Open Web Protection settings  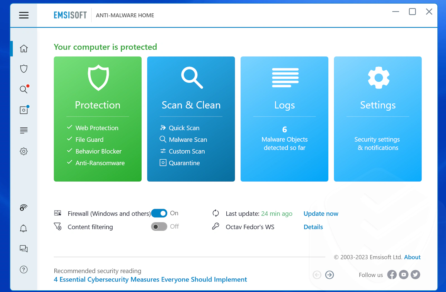(x=97, y=128)
